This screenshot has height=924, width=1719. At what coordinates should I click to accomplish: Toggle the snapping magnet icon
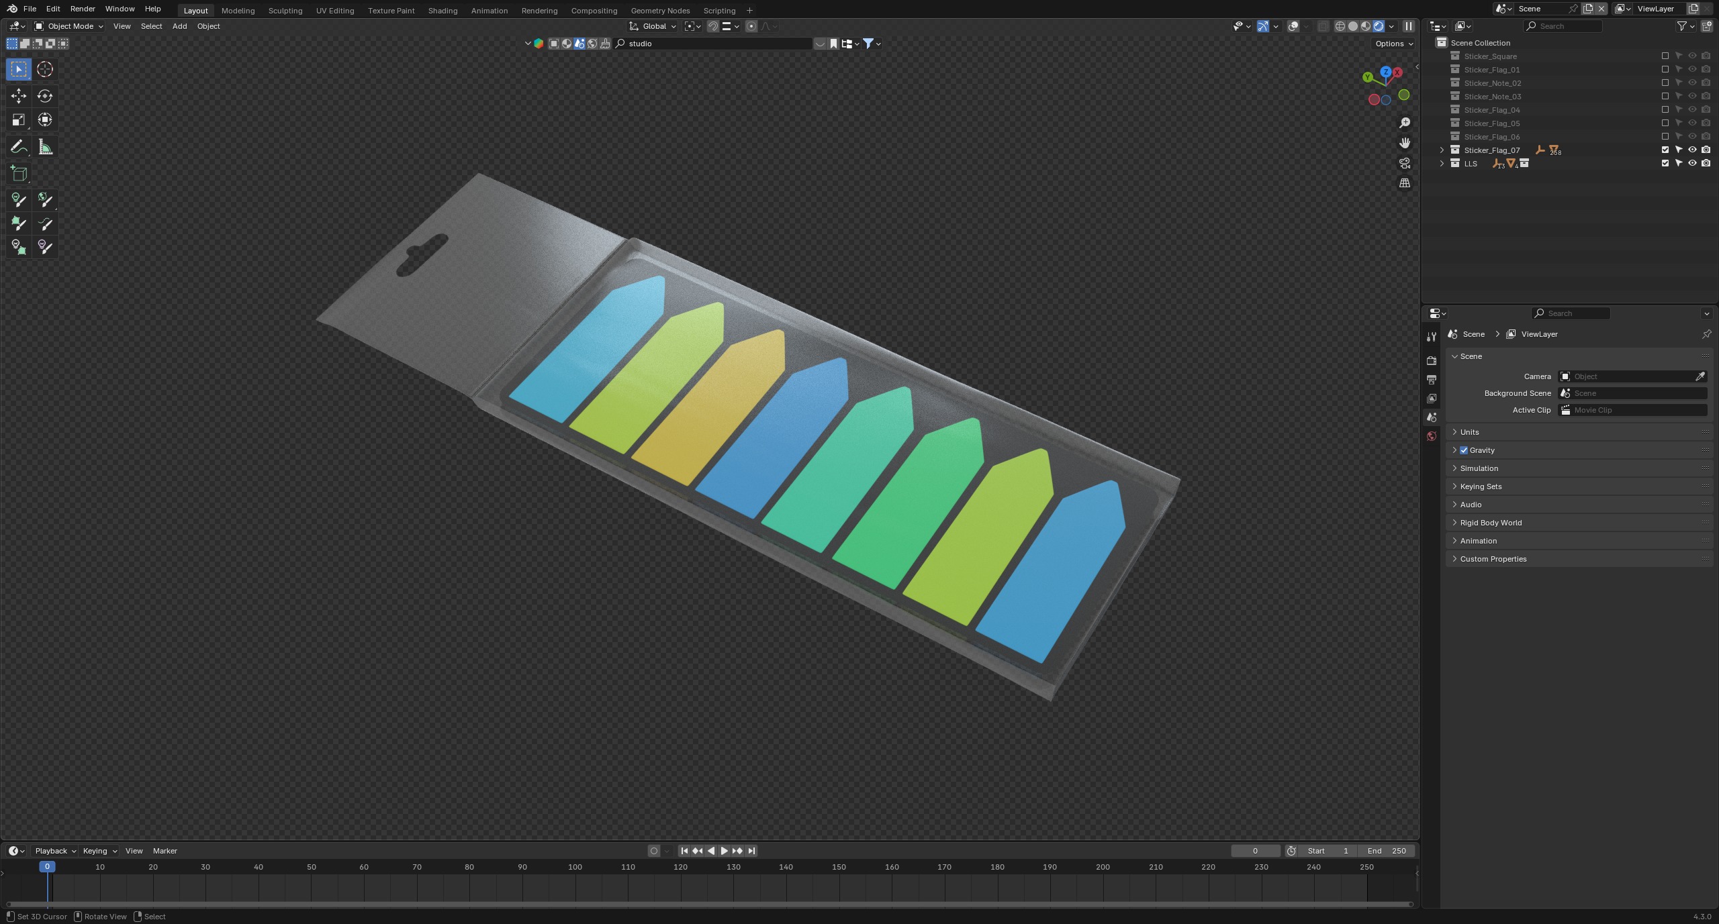tap(713, 26)
